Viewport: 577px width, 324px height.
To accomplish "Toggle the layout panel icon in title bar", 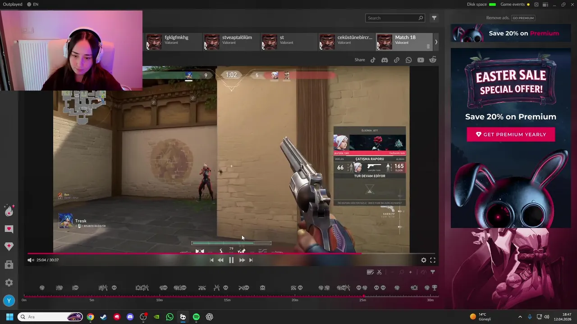I will pyautogui.click(x=545, y=4).
